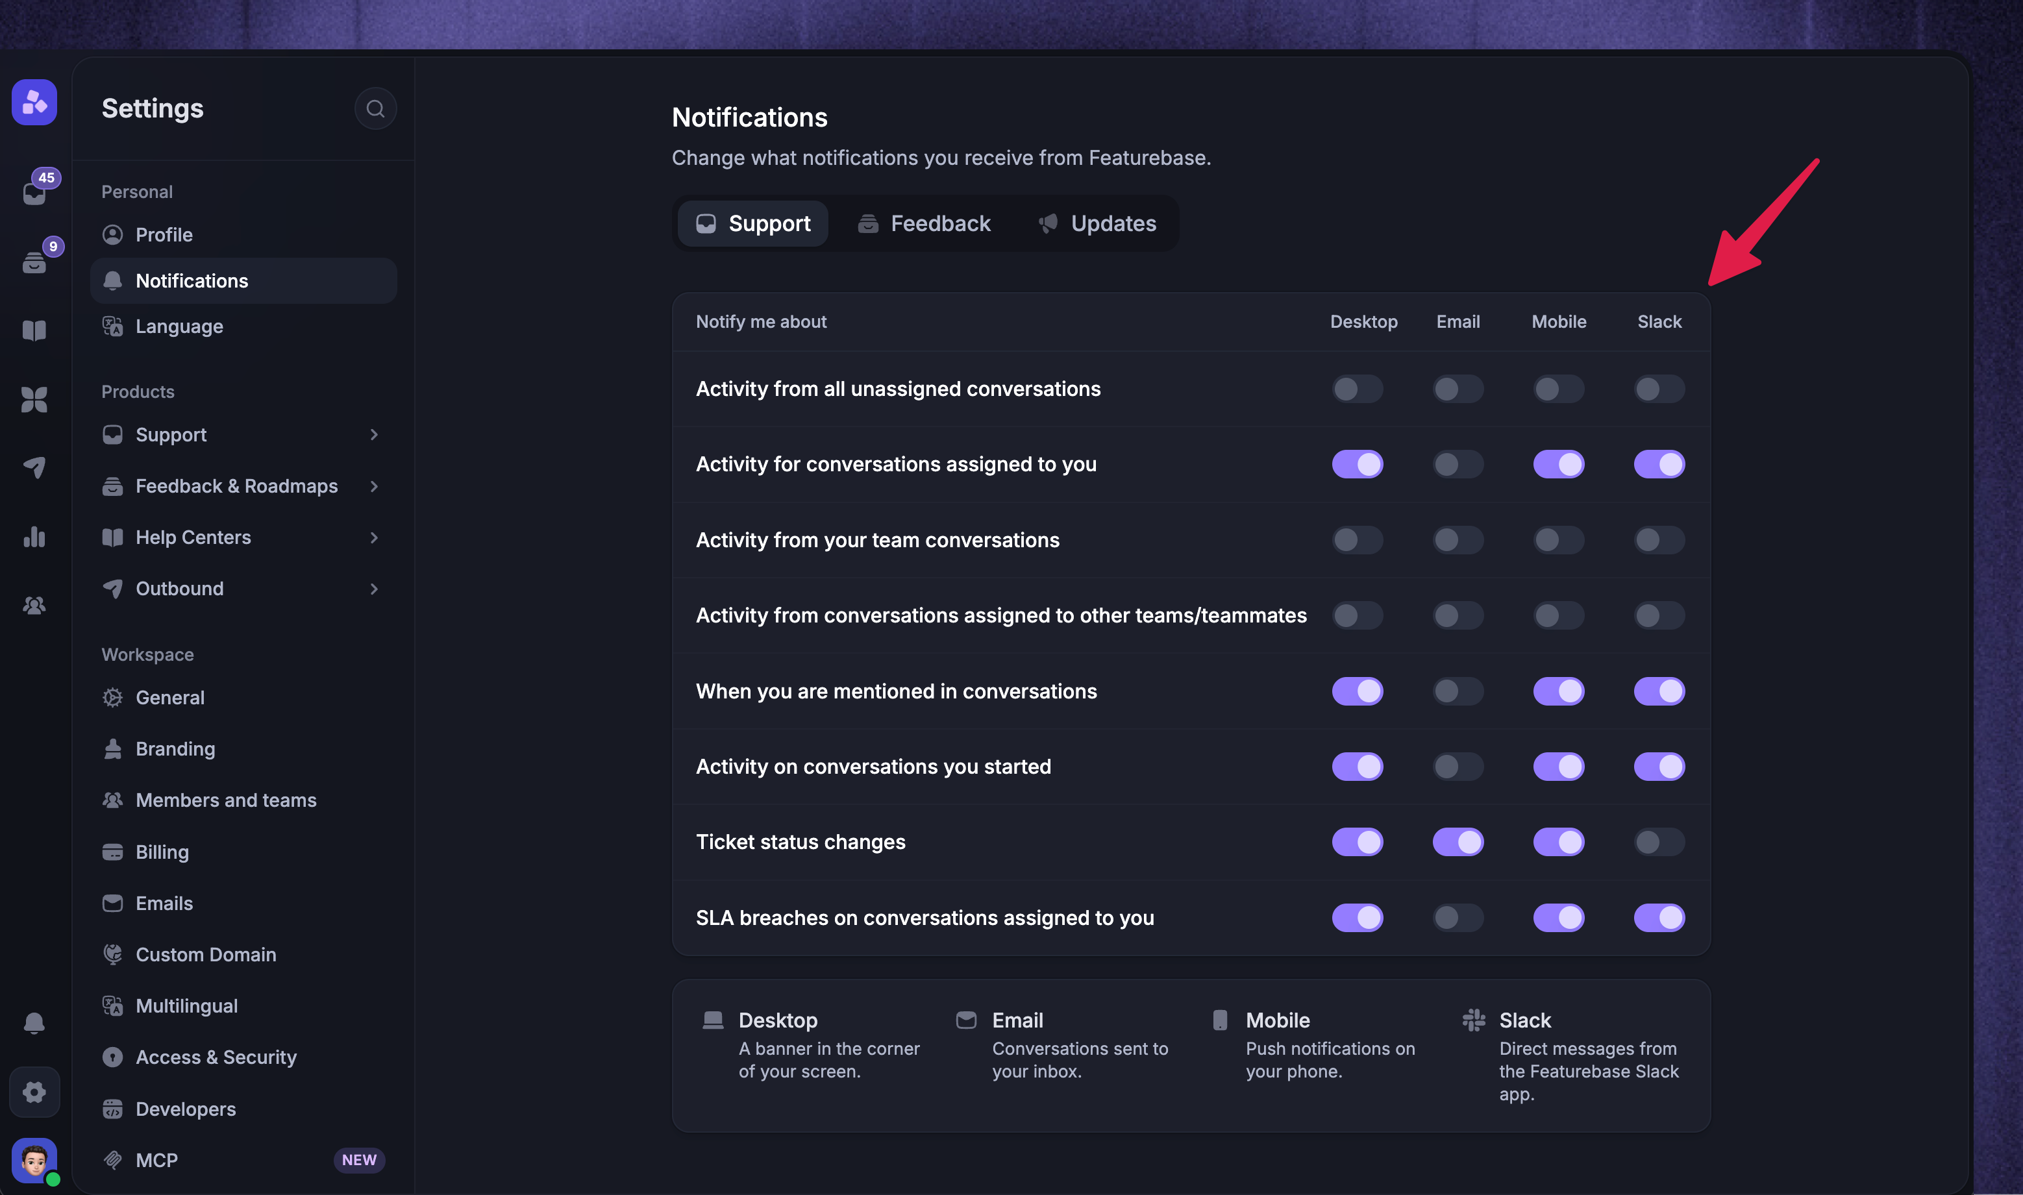The image size is (2023, 1195).
Task: Click the Desktop column header
Action: [1363, 321]
